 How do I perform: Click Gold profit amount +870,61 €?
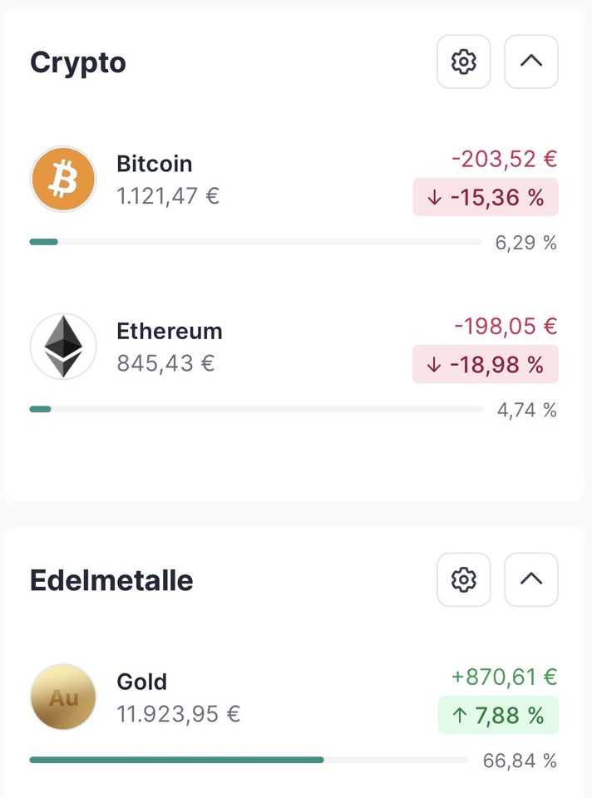504,677
